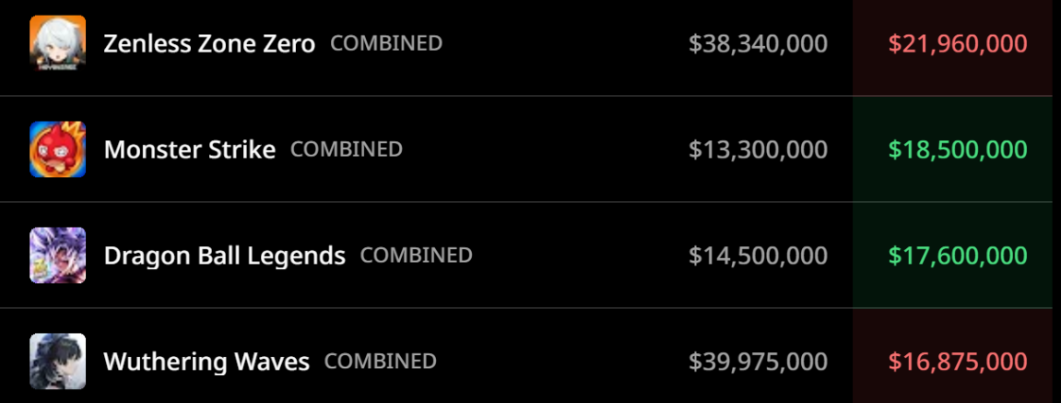
Task: Click the Monster Strike game icon
Action: (57, 149)
